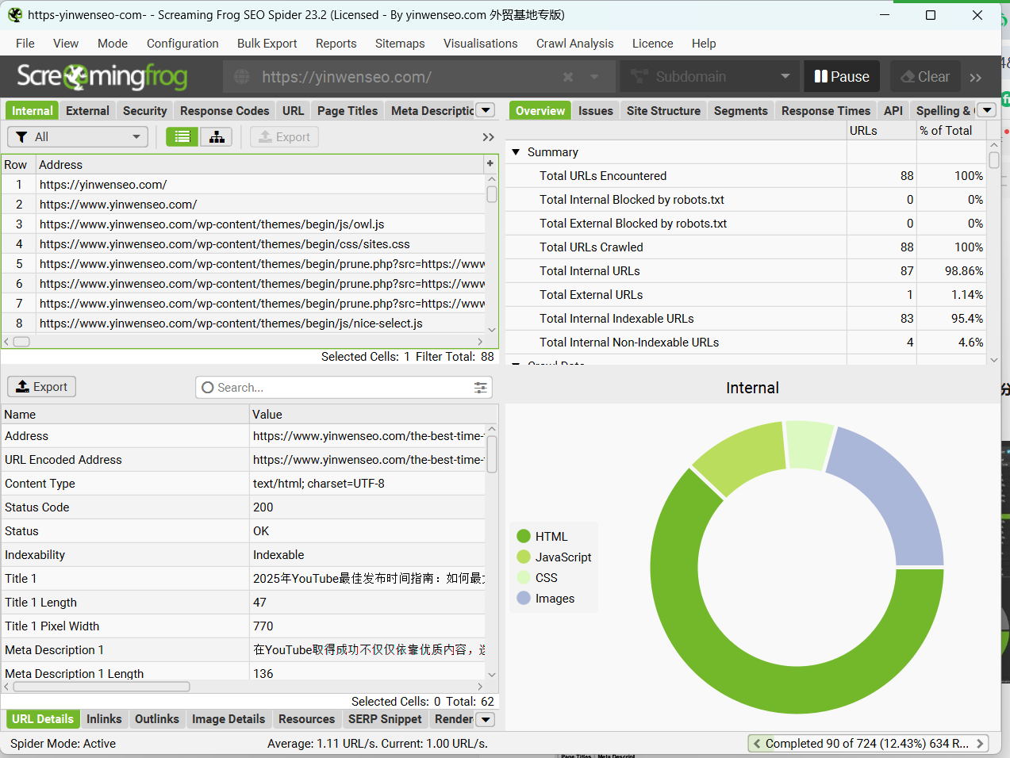The width and height of the screenshot is (1010, 758).
Task: Click the globe icon in URL bar
Action: pyautogui.click(x=242, y=77)
